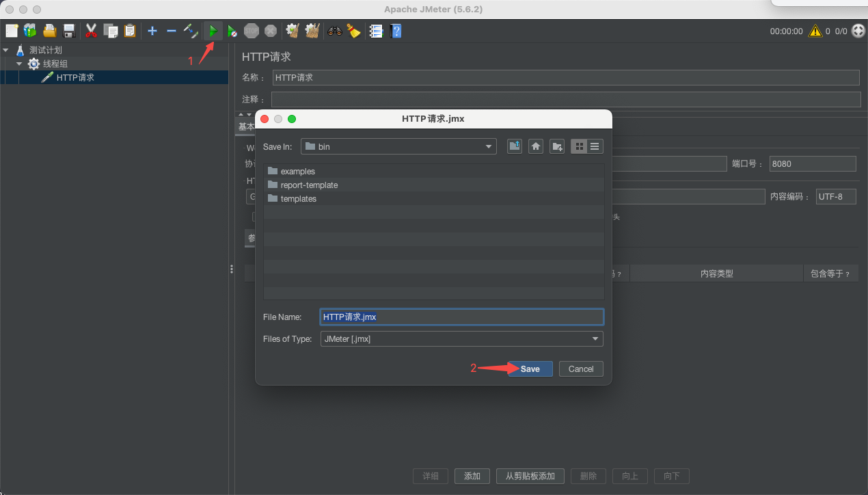This screenshot has height=495, width=868.
Task: Click the 内容编码 field showing UTF-8
Action: (836, 197)
